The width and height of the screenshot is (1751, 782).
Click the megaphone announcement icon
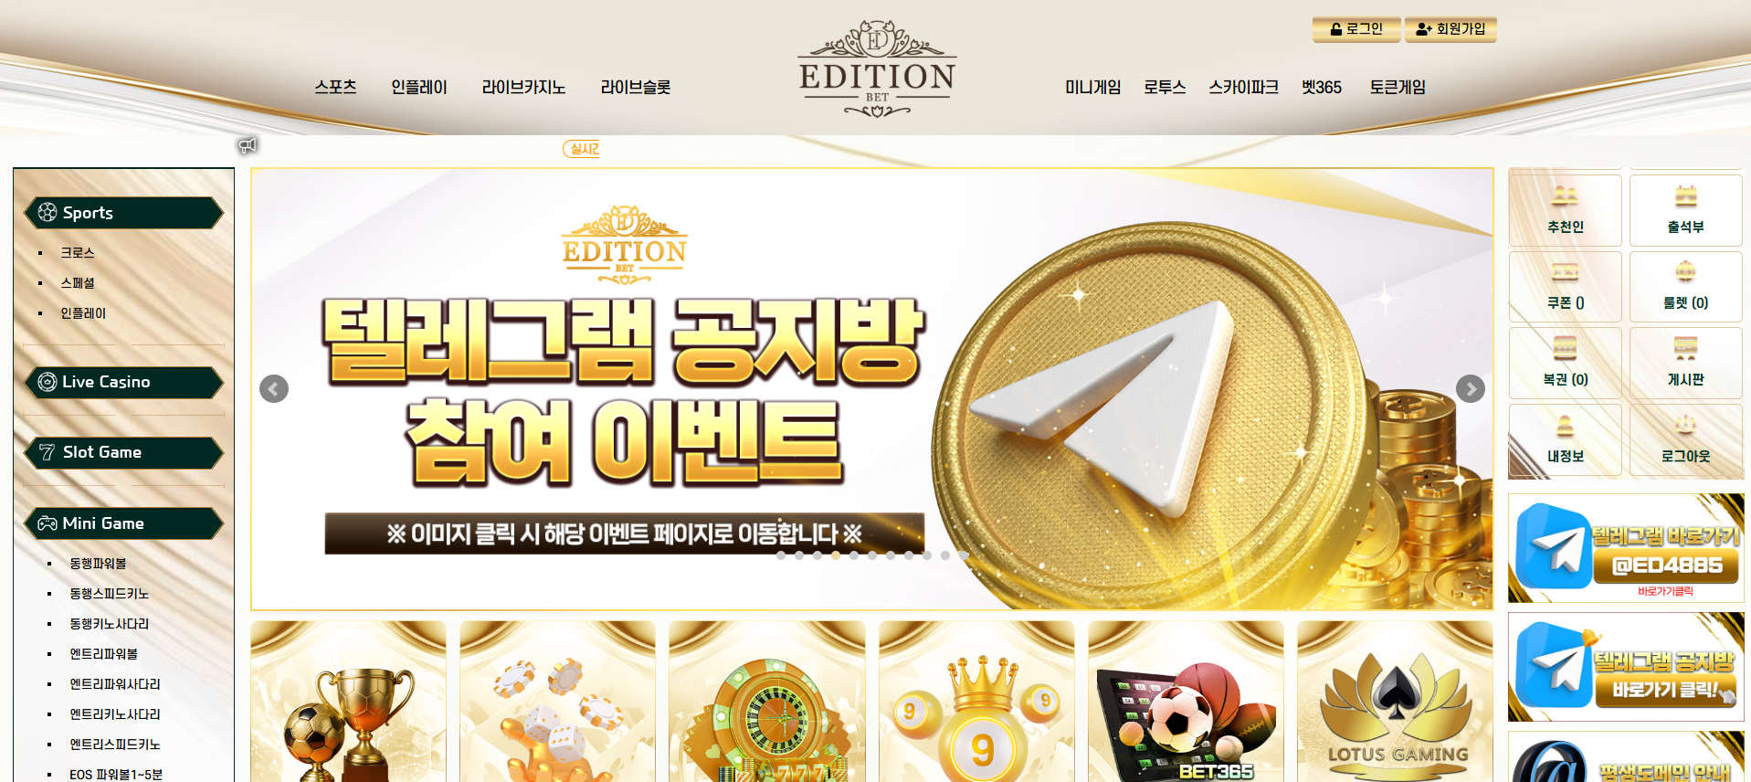pos(248,145)
